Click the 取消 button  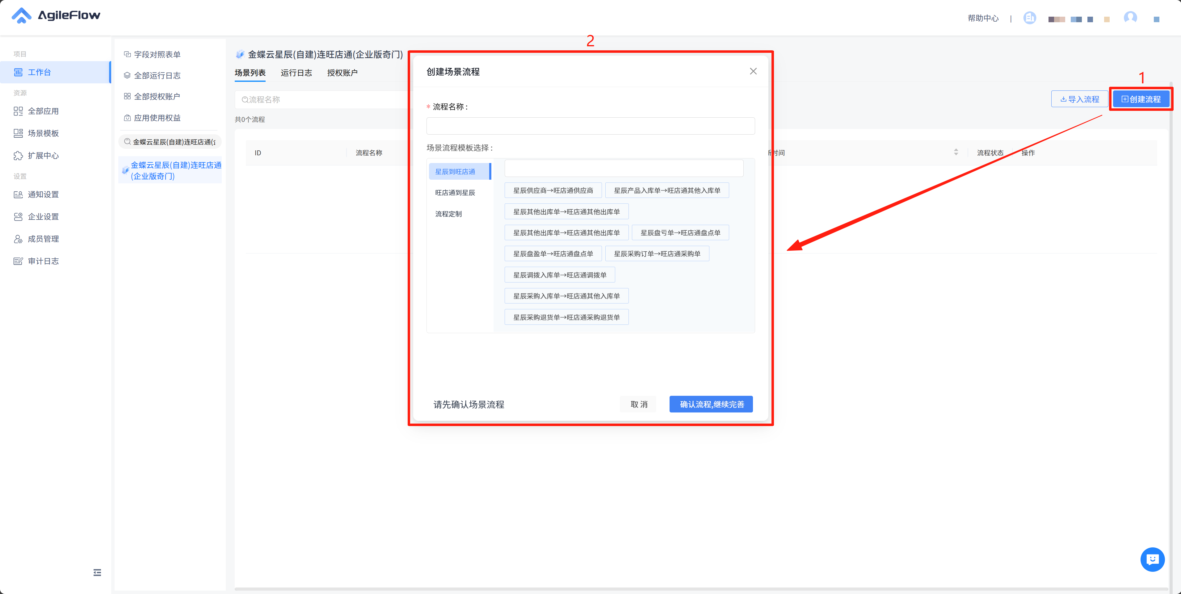tap(639, 404)
